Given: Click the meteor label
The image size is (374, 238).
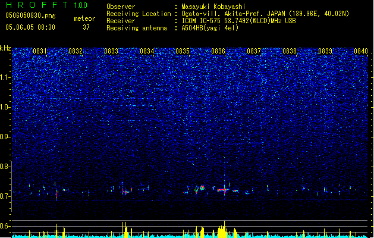Looking at the screenshot, I should pyautogui.click(x=84, y=18).
